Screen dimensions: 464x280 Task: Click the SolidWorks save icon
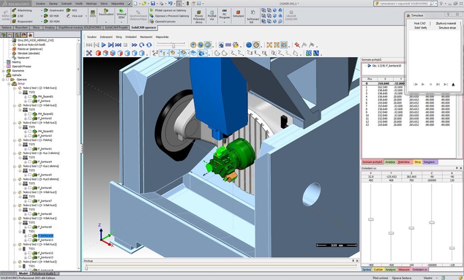point(153,4)
